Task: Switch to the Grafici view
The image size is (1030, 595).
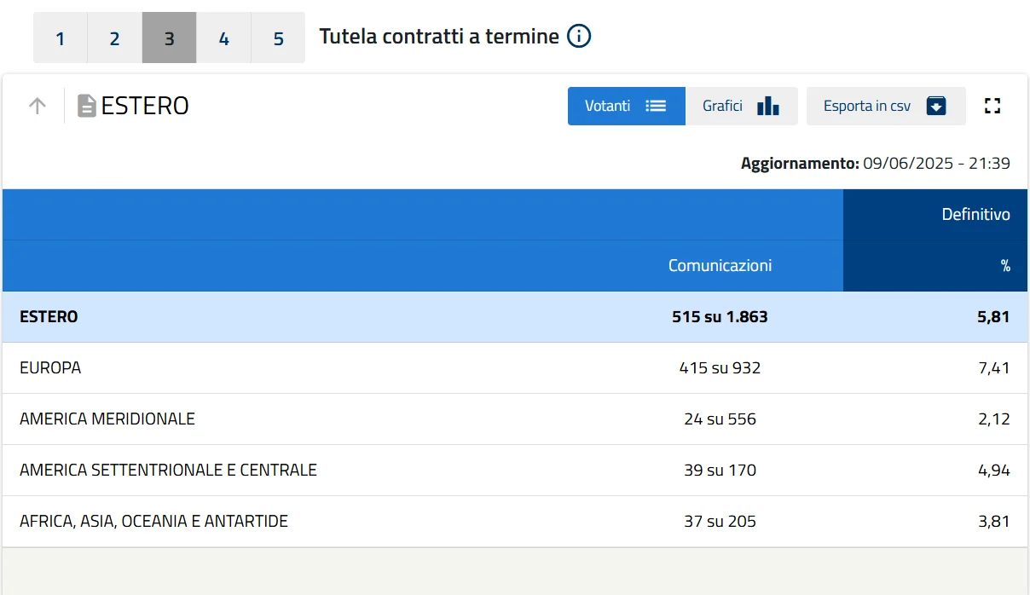Action: tap(740, 106)
